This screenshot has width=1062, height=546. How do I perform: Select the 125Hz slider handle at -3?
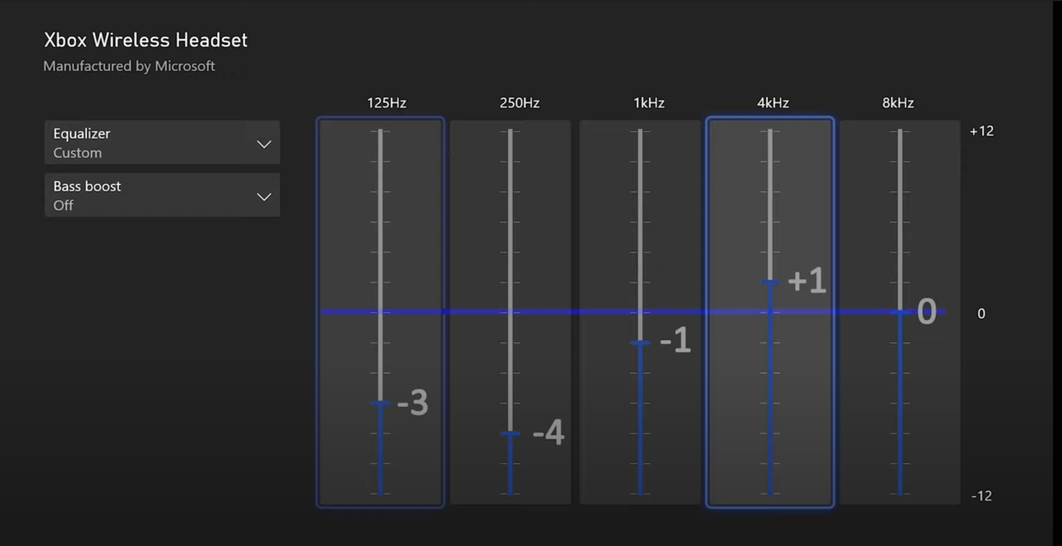380,403
